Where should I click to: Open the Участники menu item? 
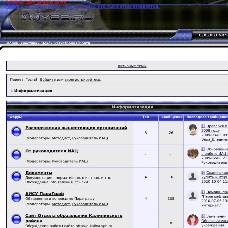[x=30, y=43]
